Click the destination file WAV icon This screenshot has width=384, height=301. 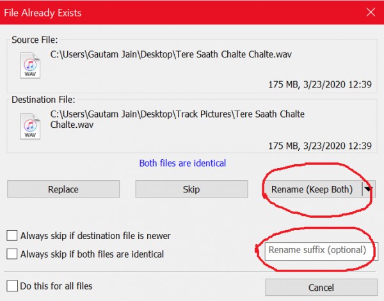click(x=30, y=126)
